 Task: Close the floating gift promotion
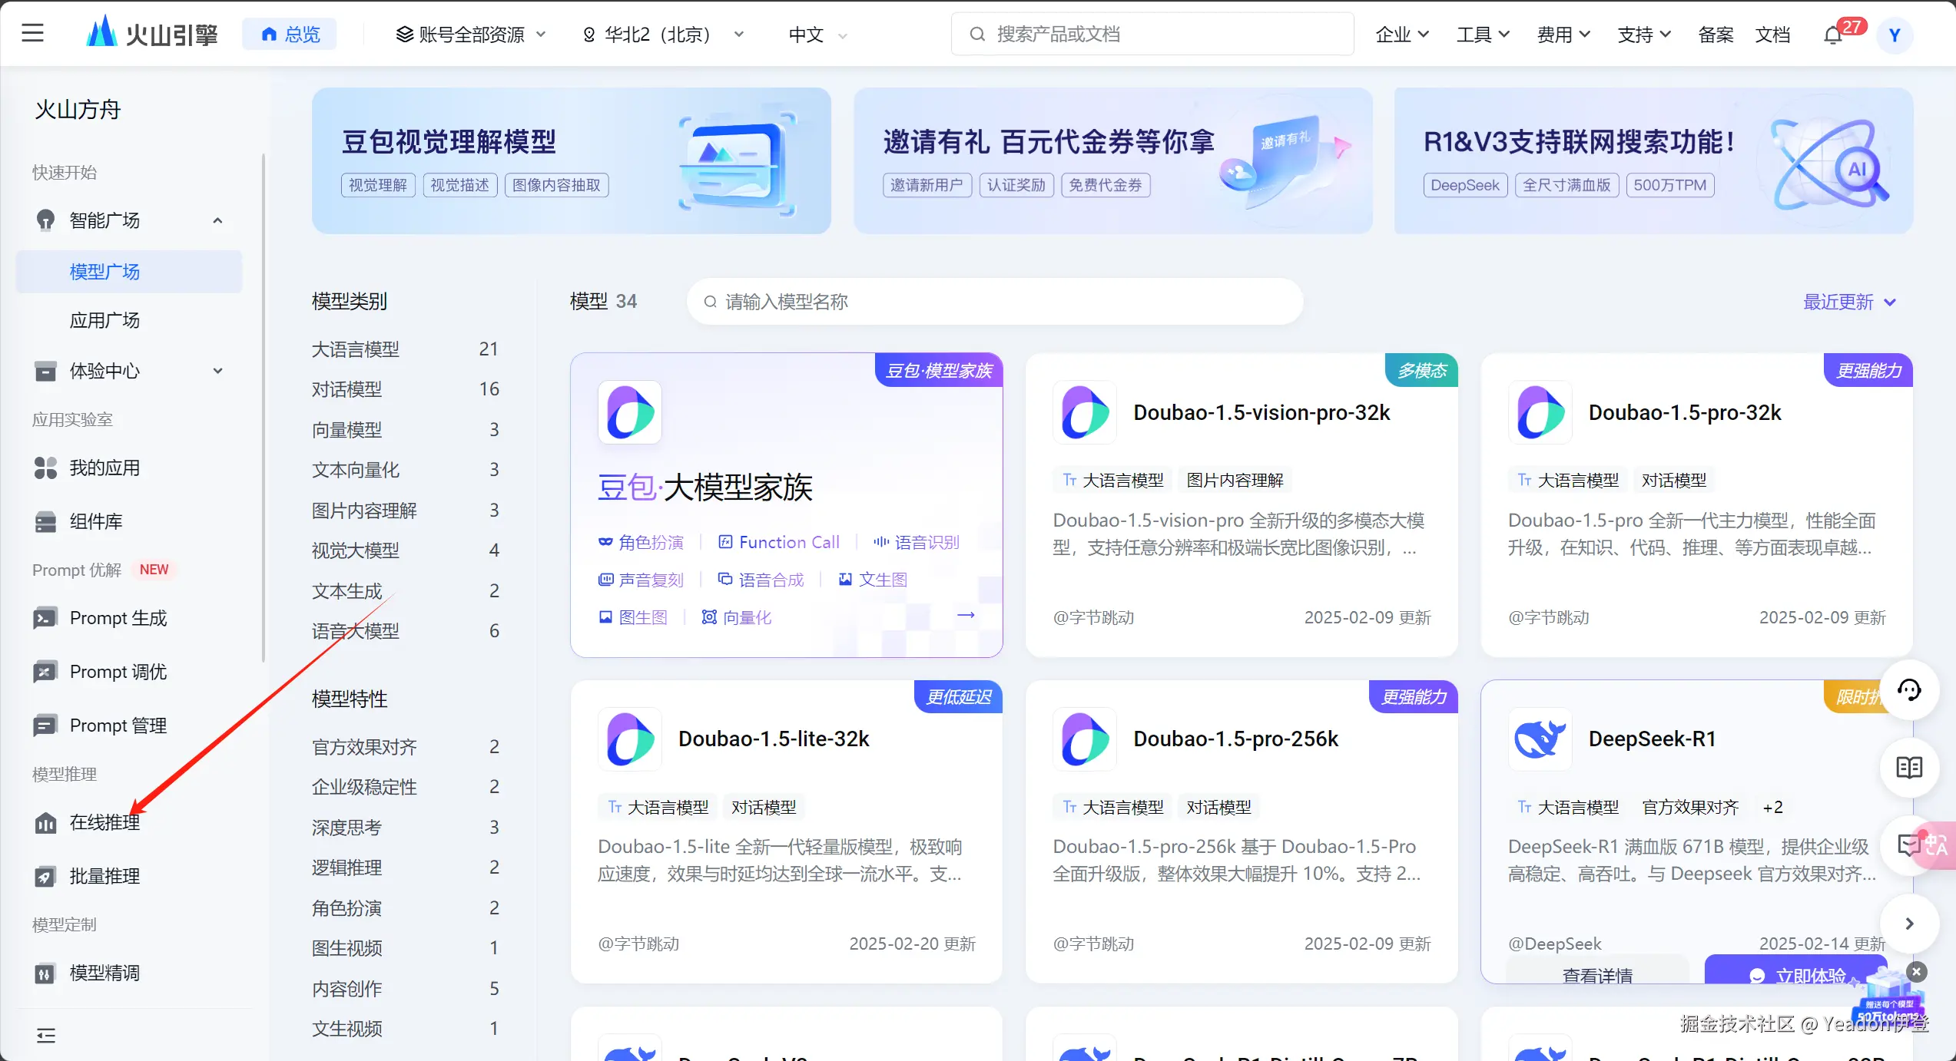point(1917,972)
